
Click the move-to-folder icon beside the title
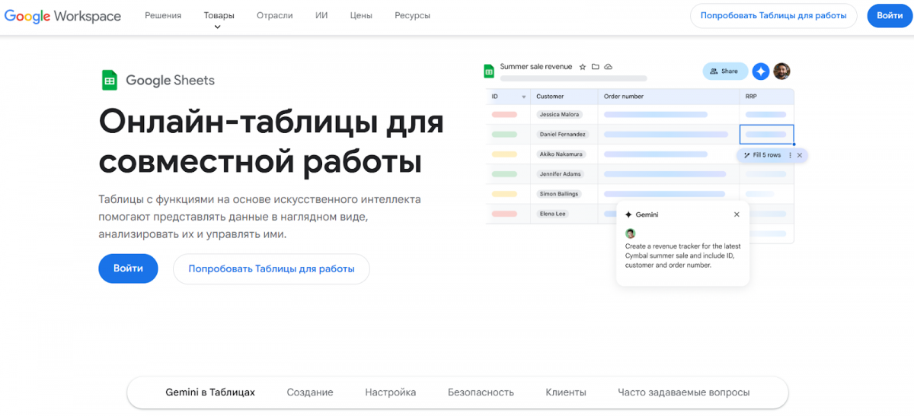[596, 67]
